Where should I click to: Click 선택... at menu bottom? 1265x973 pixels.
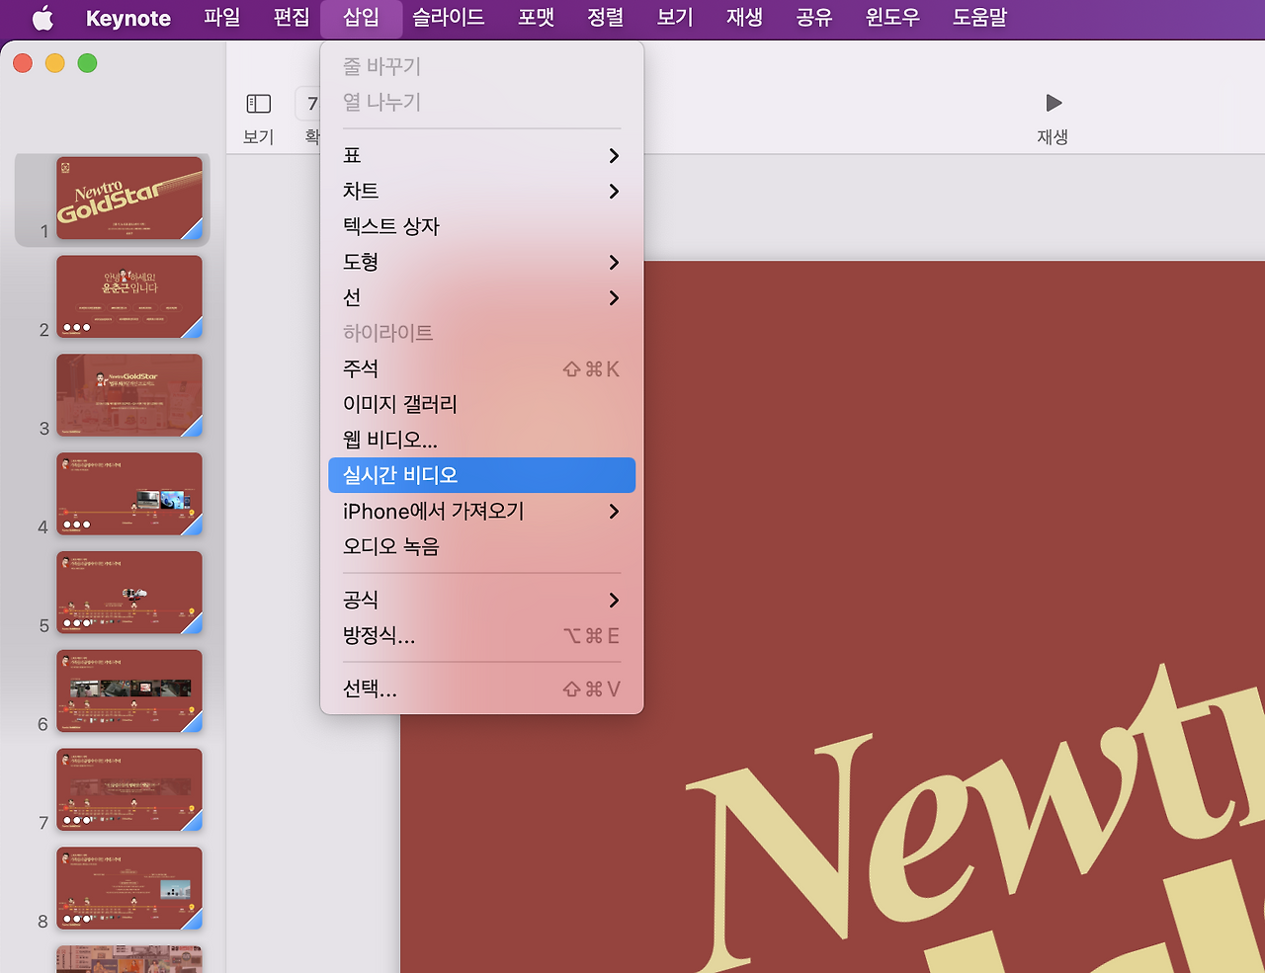pos(370,689)
